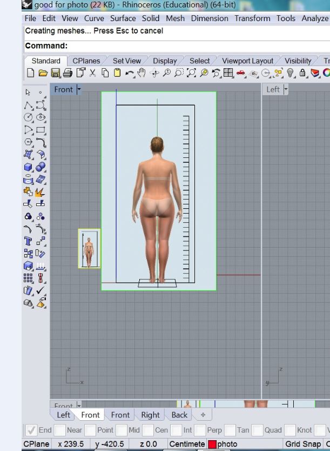Click the Front viewport title label
This screenshot has height=451, width=330.
[64, 89]
